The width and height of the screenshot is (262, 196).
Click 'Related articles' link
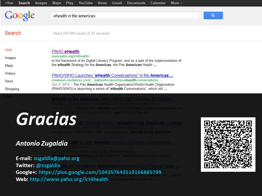click(122, 152)
